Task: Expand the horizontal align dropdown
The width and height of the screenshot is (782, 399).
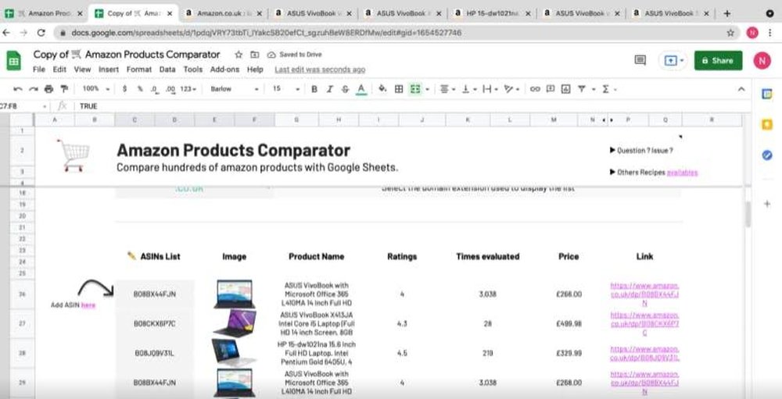Action: 448,89
